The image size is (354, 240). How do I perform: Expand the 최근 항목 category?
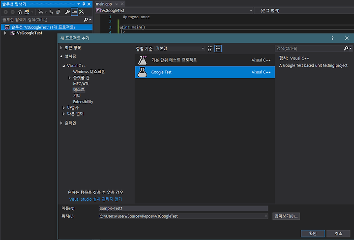click(61, 48)
